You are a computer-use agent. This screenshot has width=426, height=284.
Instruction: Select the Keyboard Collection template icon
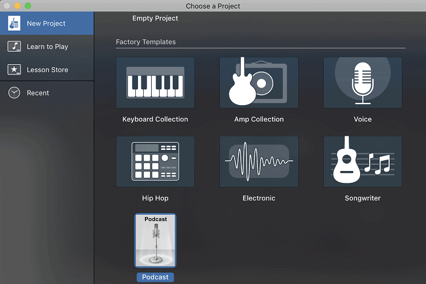(x=155, y=82)
